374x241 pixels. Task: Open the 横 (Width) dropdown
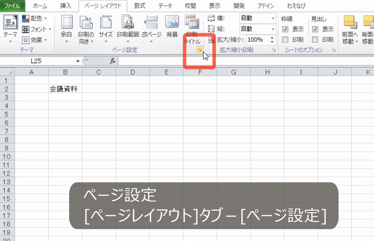pyautogui.click(x=273, y=18)
